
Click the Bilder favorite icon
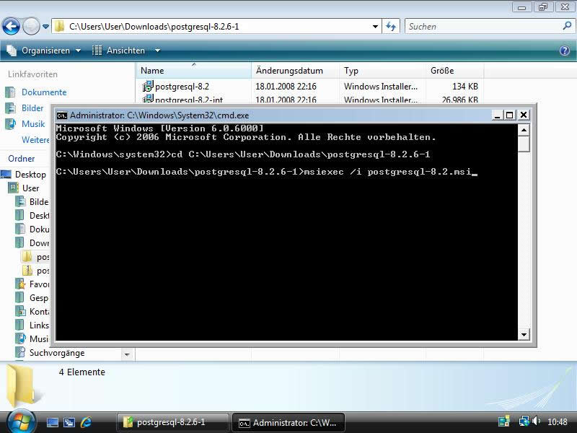[x=10, y=108]
